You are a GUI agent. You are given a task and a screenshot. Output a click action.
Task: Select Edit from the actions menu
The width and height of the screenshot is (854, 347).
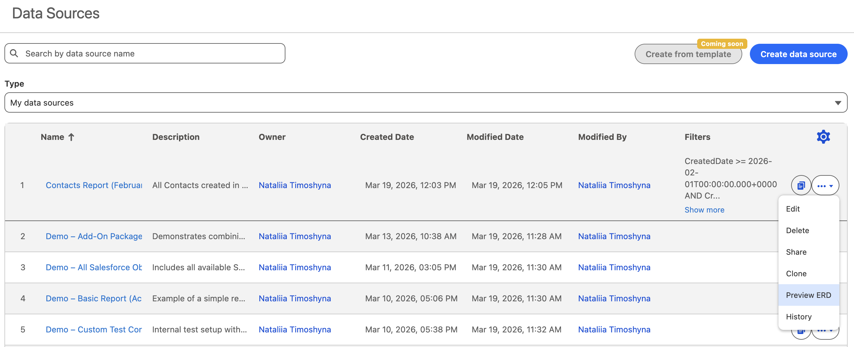pos(793,209)
